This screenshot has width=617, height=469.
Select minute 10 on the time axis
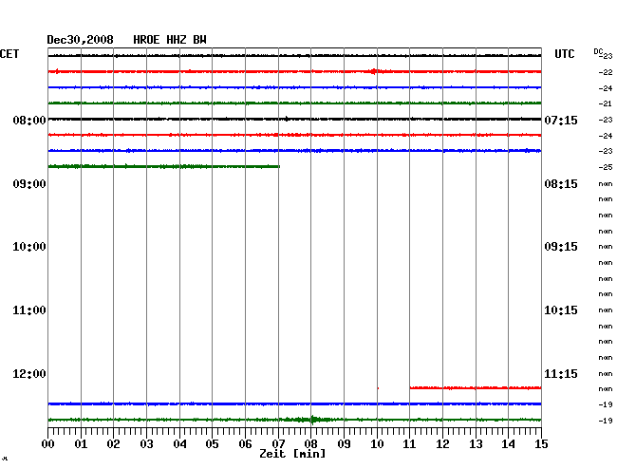point(377,444)
